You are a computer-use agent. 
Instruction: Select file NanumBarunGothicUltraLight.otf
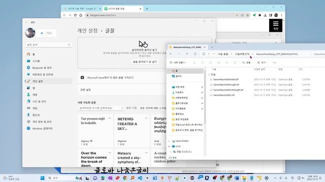[228, 90]
